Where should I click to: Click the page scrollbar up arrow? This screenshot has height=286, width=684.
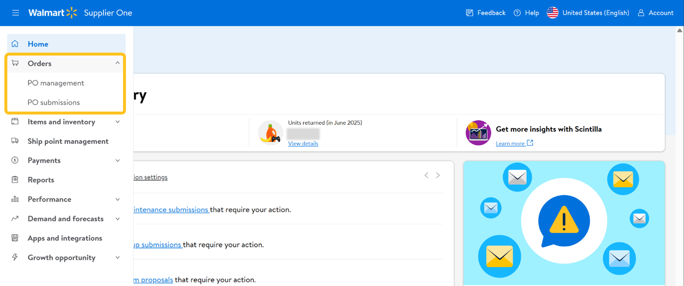point(680,30)
